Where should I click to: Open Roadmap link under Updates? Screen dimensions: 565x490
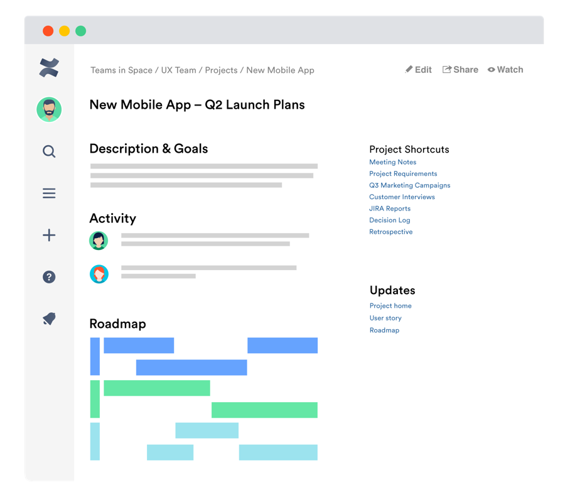point(384,330)
